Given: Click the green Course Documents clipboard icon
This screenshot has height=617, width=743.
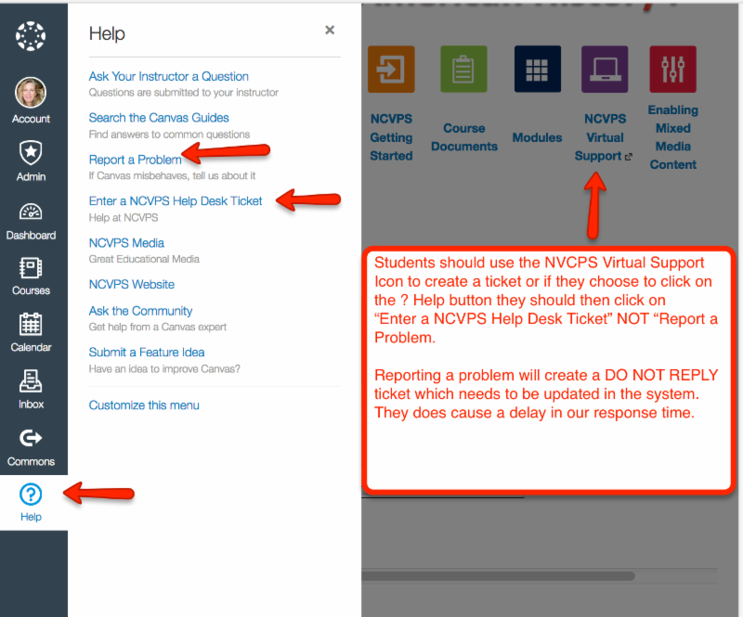Looking at the screenshot, I should [463, 70].
